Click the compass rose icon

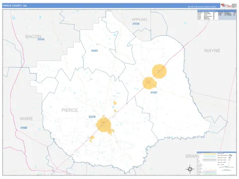coord(190,169)
